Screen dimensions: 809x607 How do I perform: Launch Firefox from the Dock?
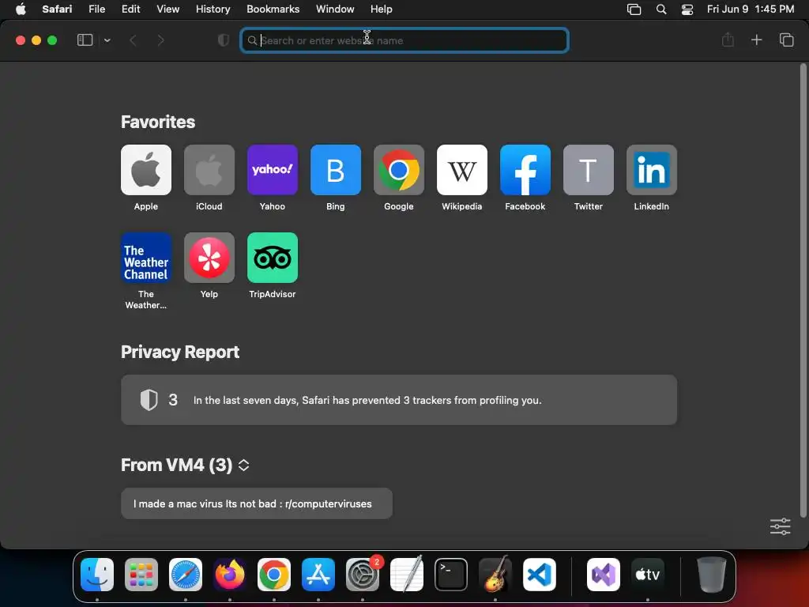pos(230,575)
